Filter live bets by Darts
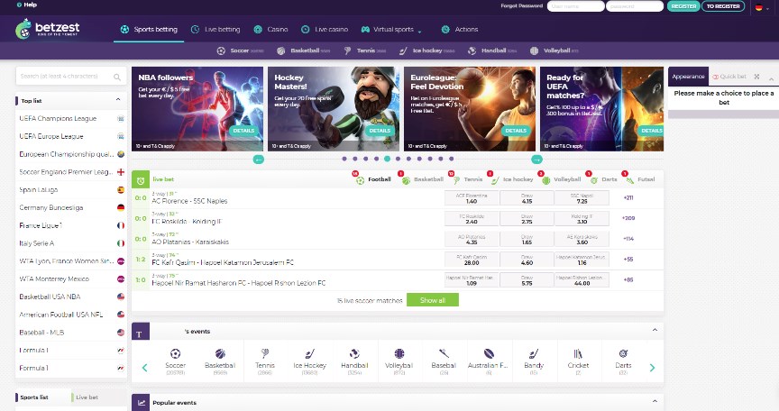This screenshot has width=779, height=411. (x=603, y=179)
